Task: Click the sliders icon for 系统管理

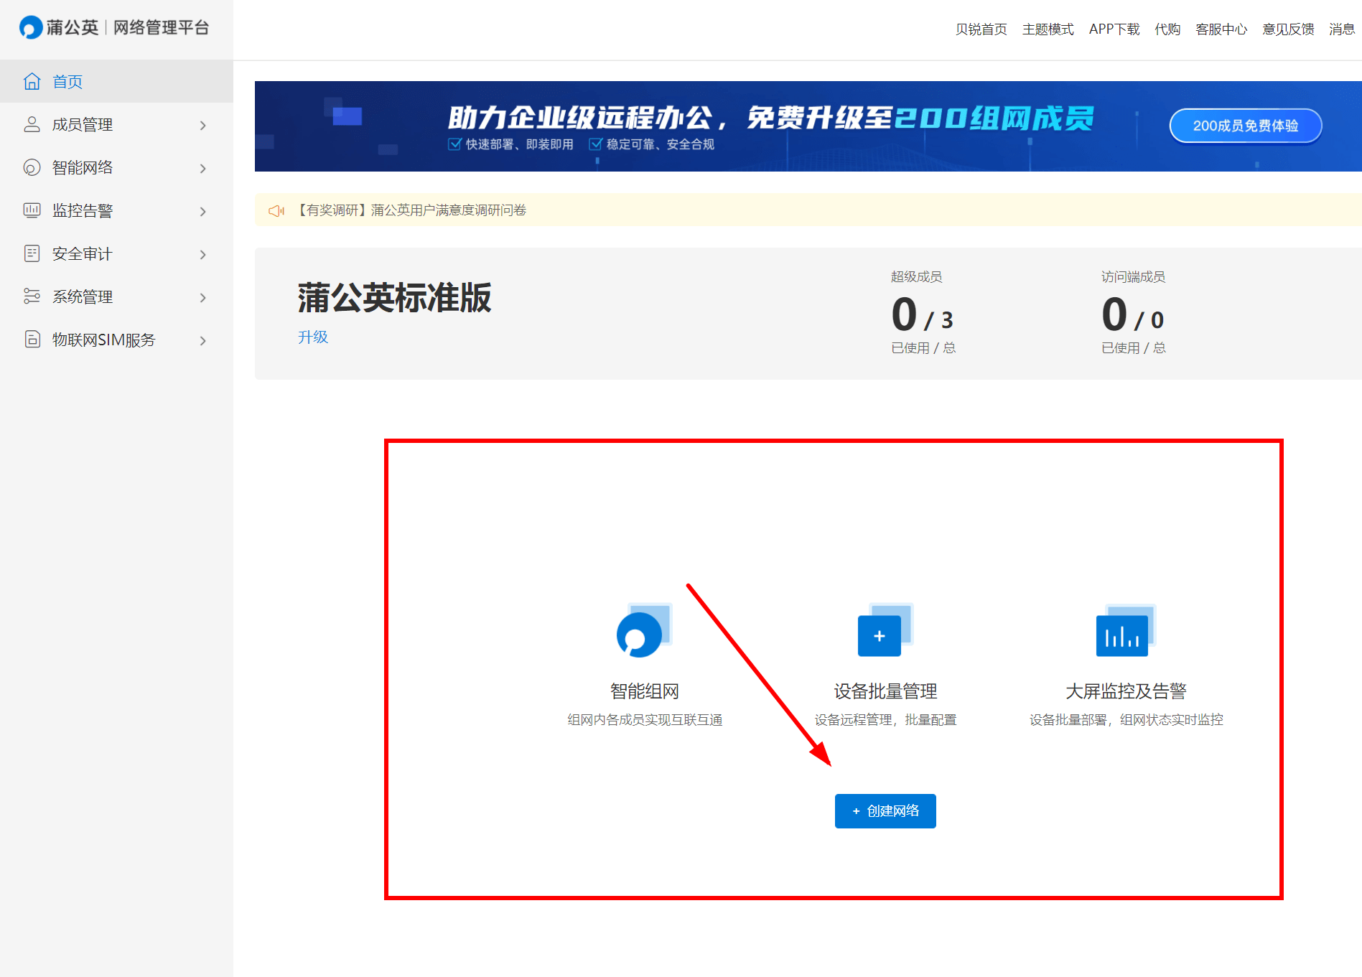Action: point(32,296)
